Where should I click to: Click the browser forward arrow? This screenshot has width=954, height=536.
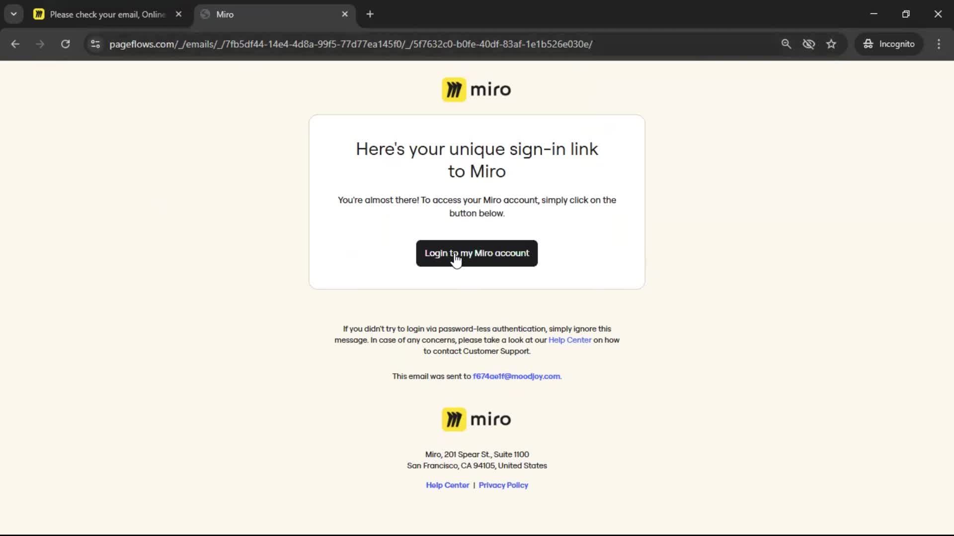pyautogui.click(x=40, y=44)
